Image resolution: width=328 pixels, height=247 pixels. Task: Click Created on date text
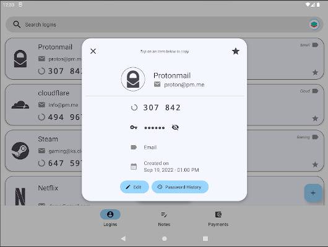(171, 167)
